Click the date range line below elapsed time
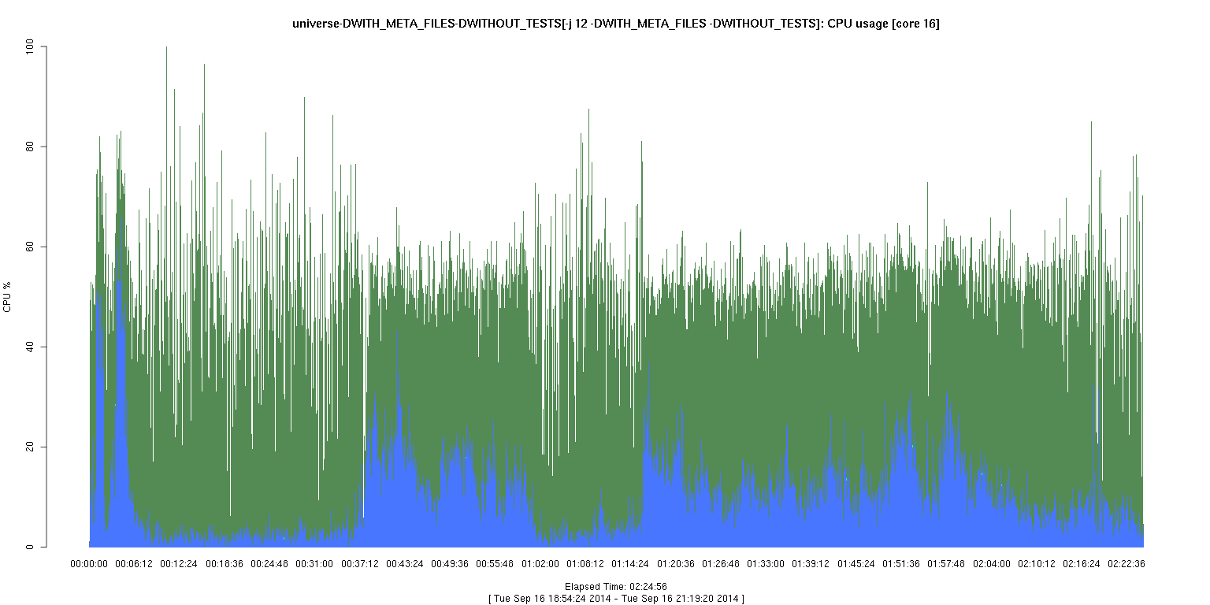Viewport: 1210px width, 605px height. [x=616, y=599]
